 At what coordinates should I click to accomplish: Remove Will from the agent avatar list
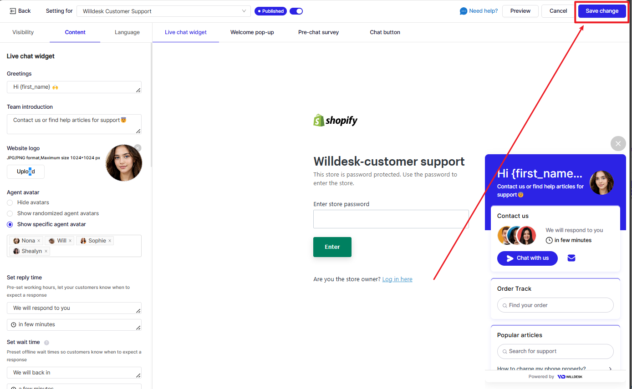(x=70, y=241)
